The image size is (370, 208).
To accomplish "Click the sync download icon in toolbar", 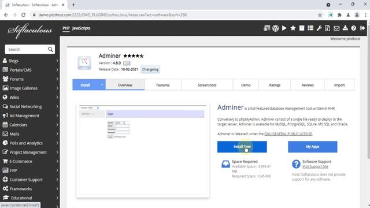I will pyautogui.click(x=345, y=28).
